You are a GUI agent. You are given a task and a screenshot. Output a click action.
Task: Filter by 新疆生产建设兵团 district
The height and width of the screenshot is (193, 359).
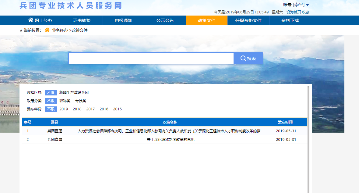[74, 93]
